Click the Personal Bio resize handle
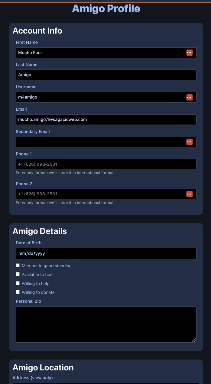 coord(194,340)
